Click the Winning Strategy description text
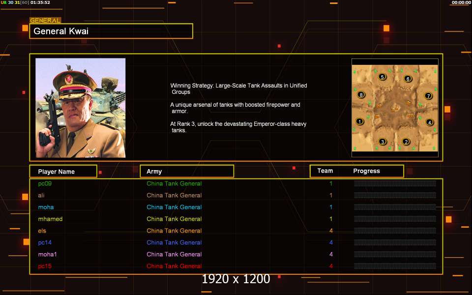 tap(239, 88)
